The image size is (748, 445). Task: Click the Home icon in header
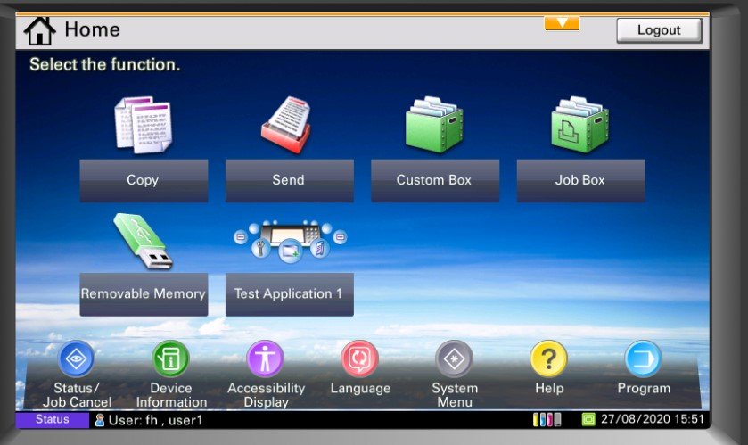pos(40,30)
